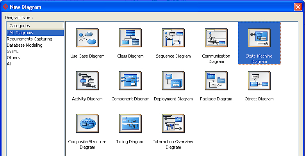Select the Composite Structure Diagram icon
Screen dimensions: 305x156
click(87, 123)
